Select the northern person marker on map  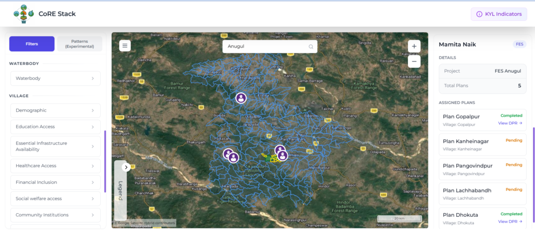(241, 98)
